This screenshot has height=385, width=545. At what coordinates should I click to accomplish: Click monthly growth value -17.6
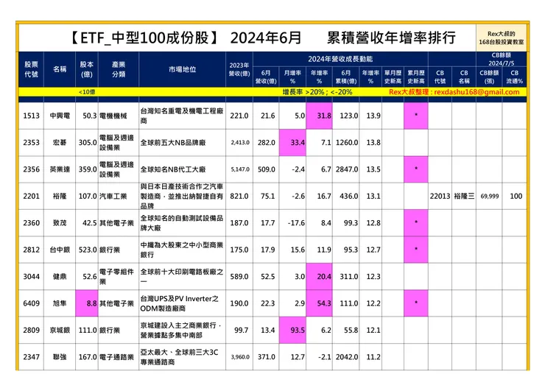297,223
